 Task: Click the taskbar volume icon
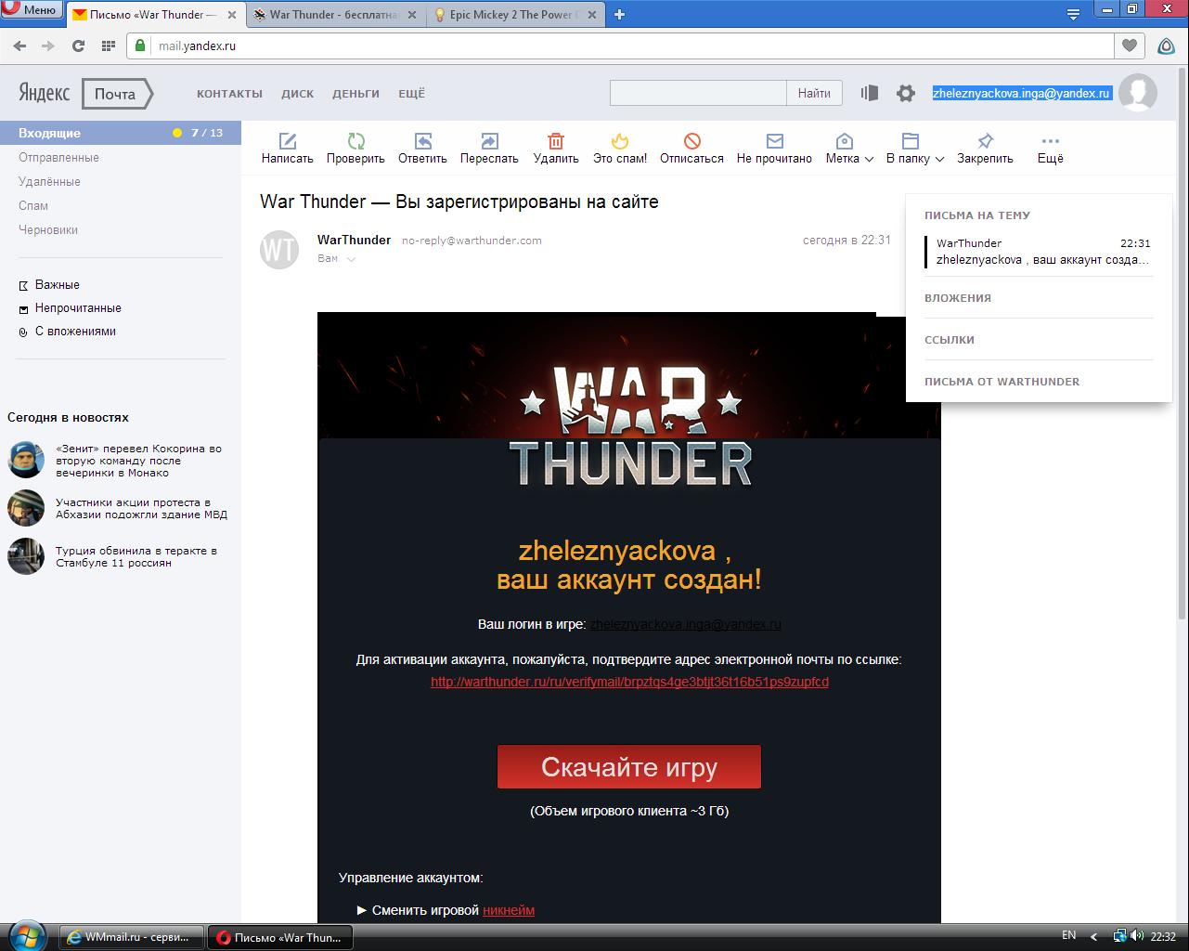pyautogui.click(x=1136, y=936)
